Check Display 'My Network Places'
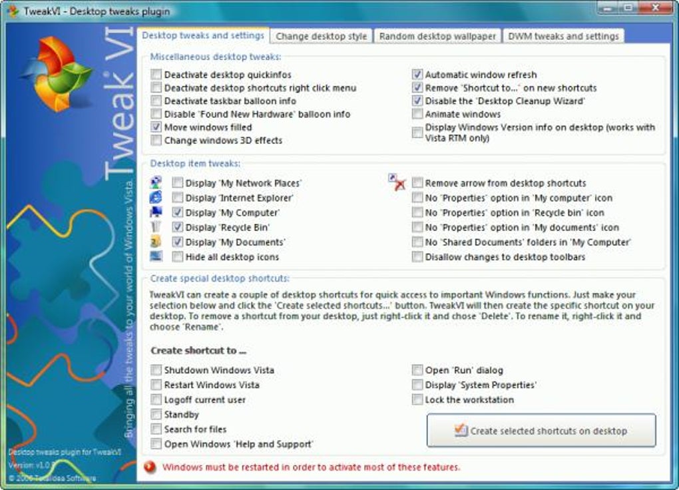679x490 pixels. 177,183
